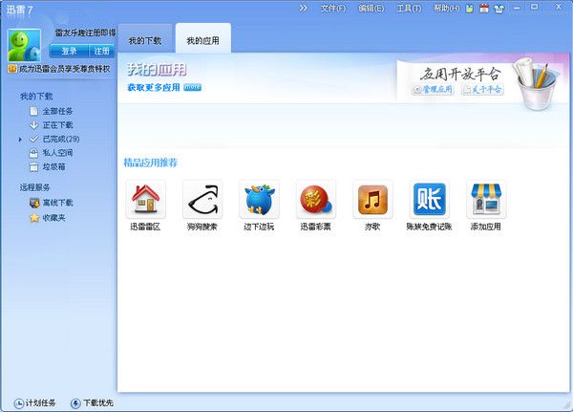573x412 pixels.
Task: Click the 注册 register button
Action: [100, 51]
